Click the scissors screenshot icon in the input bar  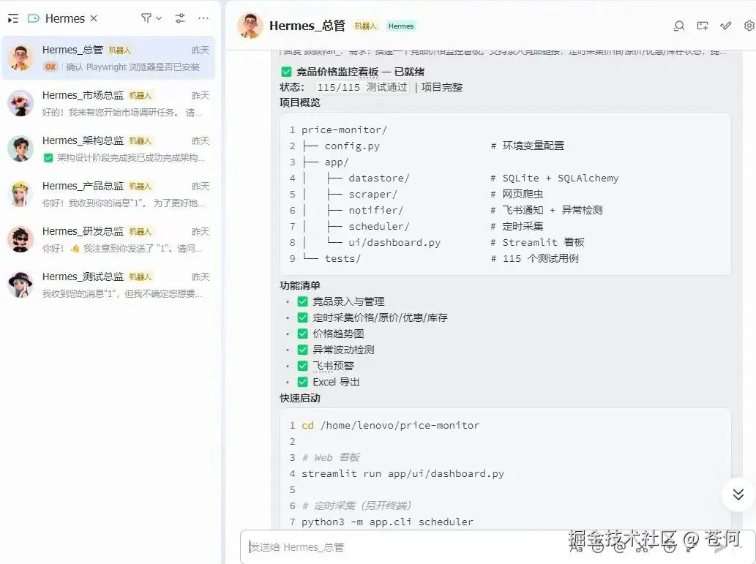point(643,547)
